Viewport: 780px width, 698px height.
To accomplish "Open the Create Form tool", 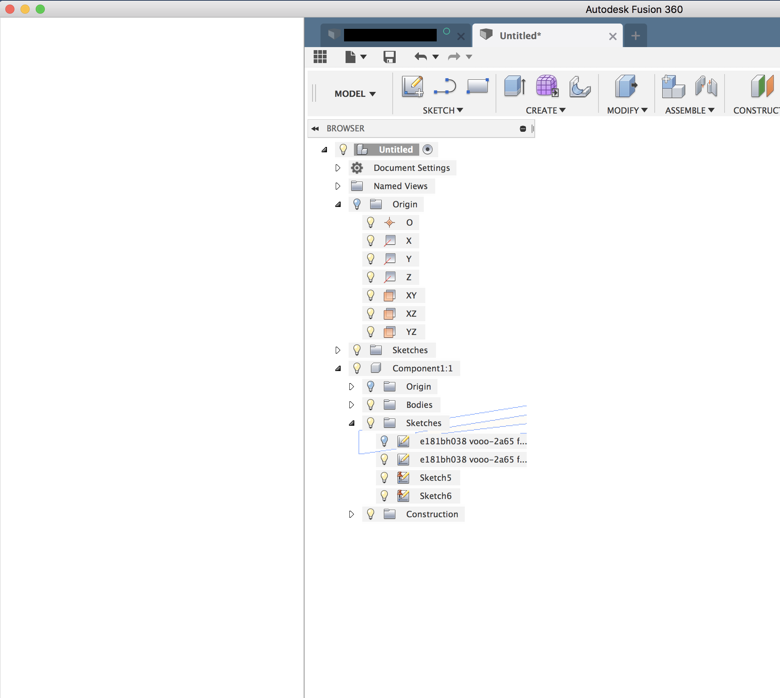I will point(546,86).
